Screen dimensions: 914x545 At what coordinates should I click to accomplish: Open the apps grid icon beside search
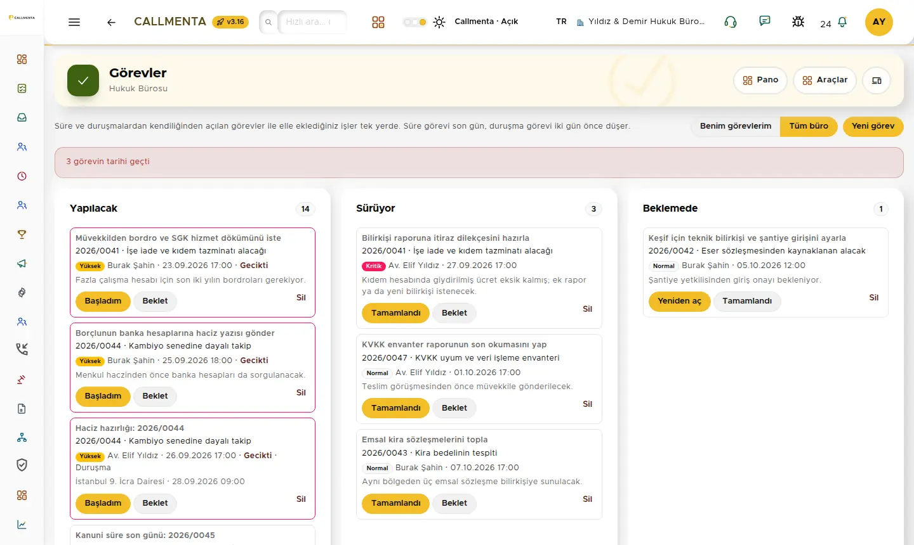[x=378, y=22]
